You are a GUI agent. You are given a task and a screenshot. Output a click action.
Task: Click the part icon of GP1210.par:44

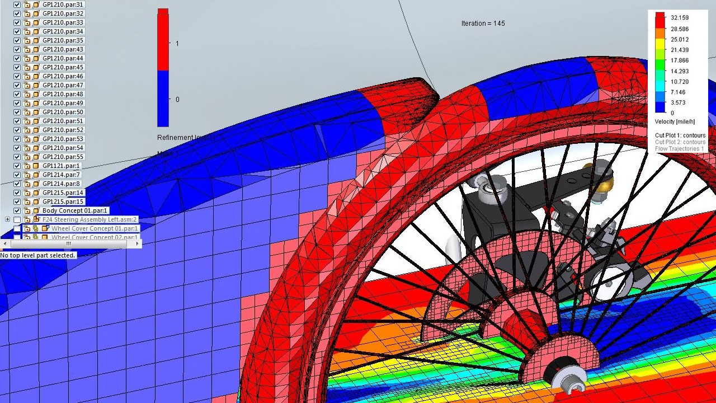(36, 58)
